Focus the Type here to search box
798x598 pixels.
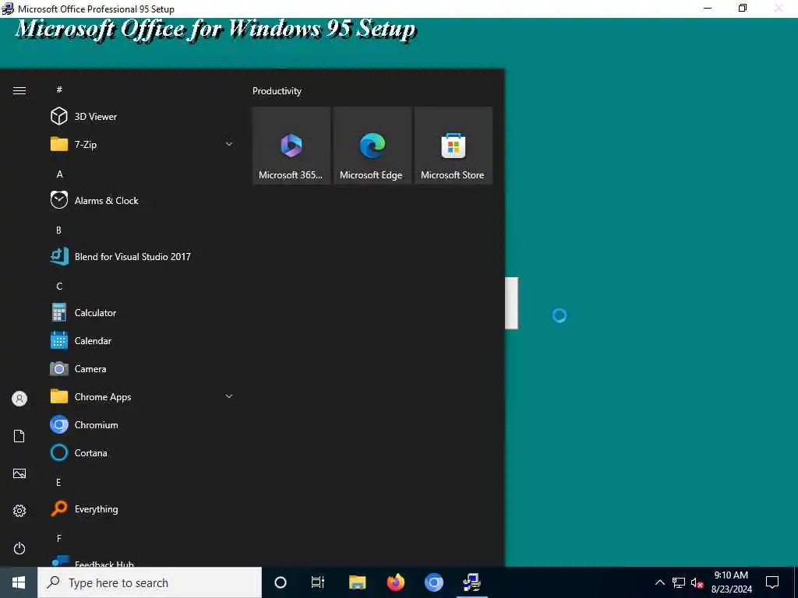click(150, 582)
